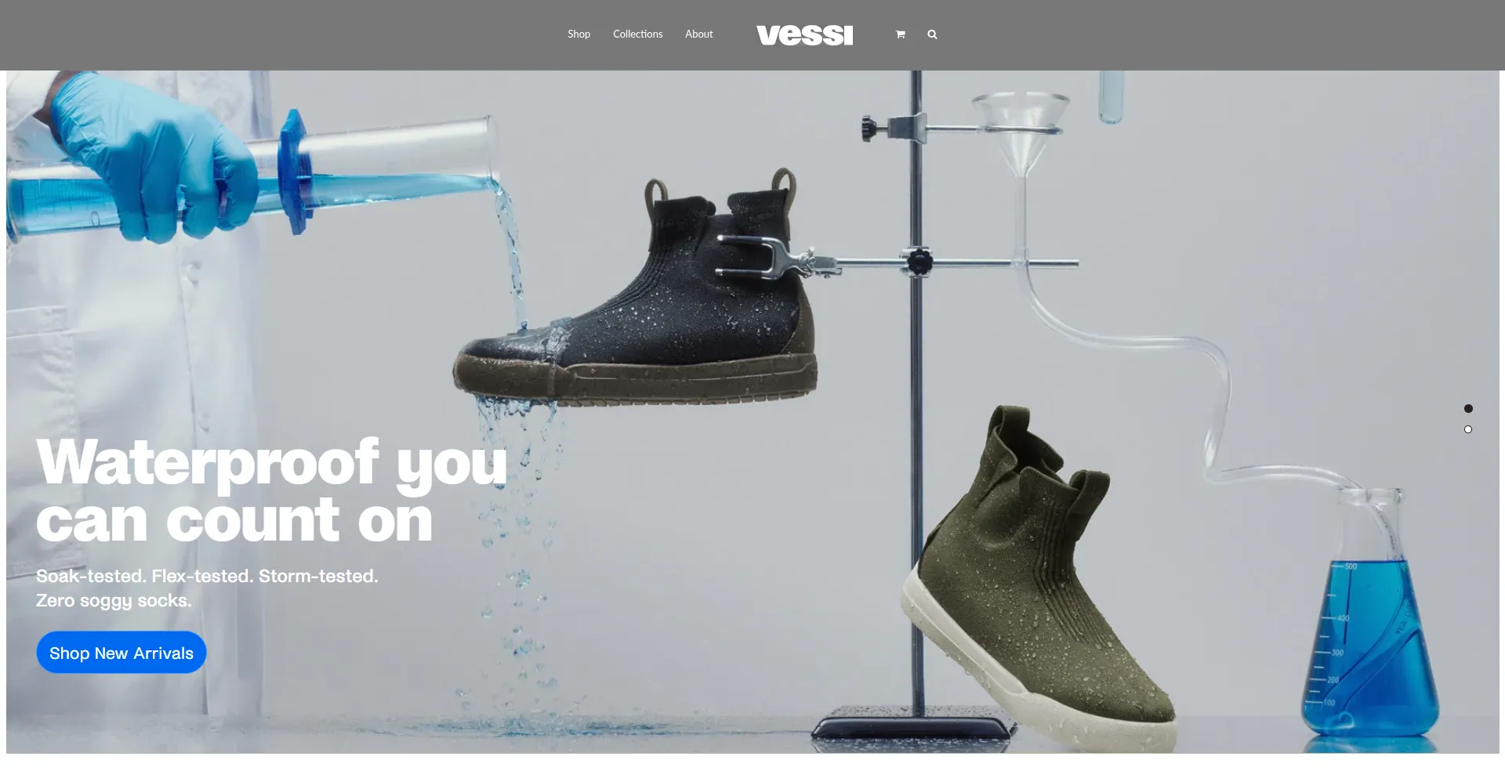Switch to the second slide indicator dot
Viewport: 1505px width, 778px height.
tap(1468, 429)
